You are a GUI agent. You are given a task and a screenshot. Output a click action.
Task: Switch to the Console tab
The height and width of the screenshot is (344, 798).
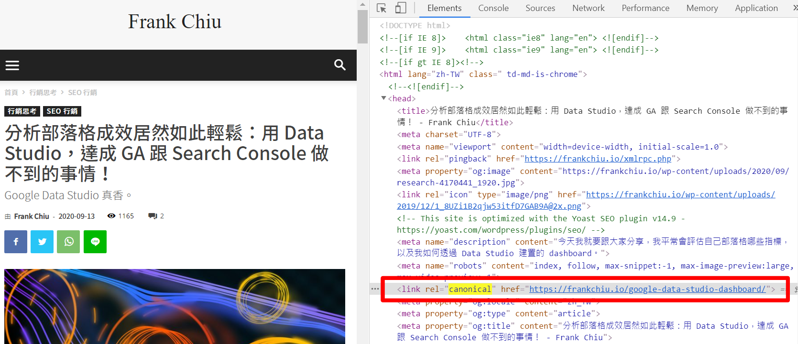pos(493,8)
